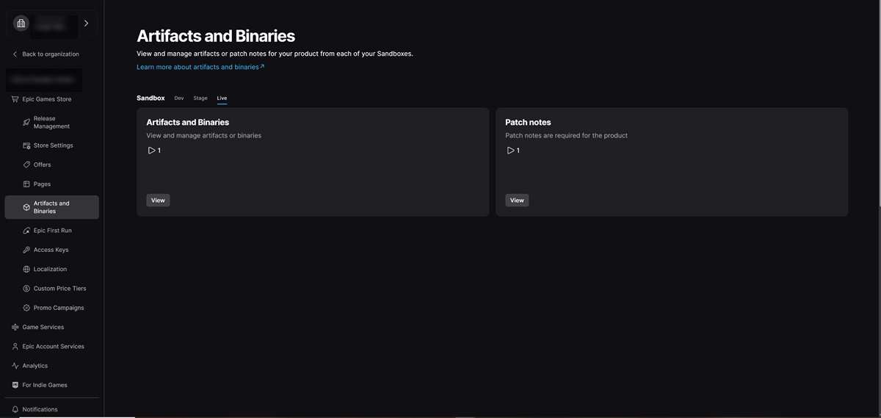This screenshot has height=418, width=881.
Task: Click the Store Settings icon in sidebar
Action: point(26,145)
